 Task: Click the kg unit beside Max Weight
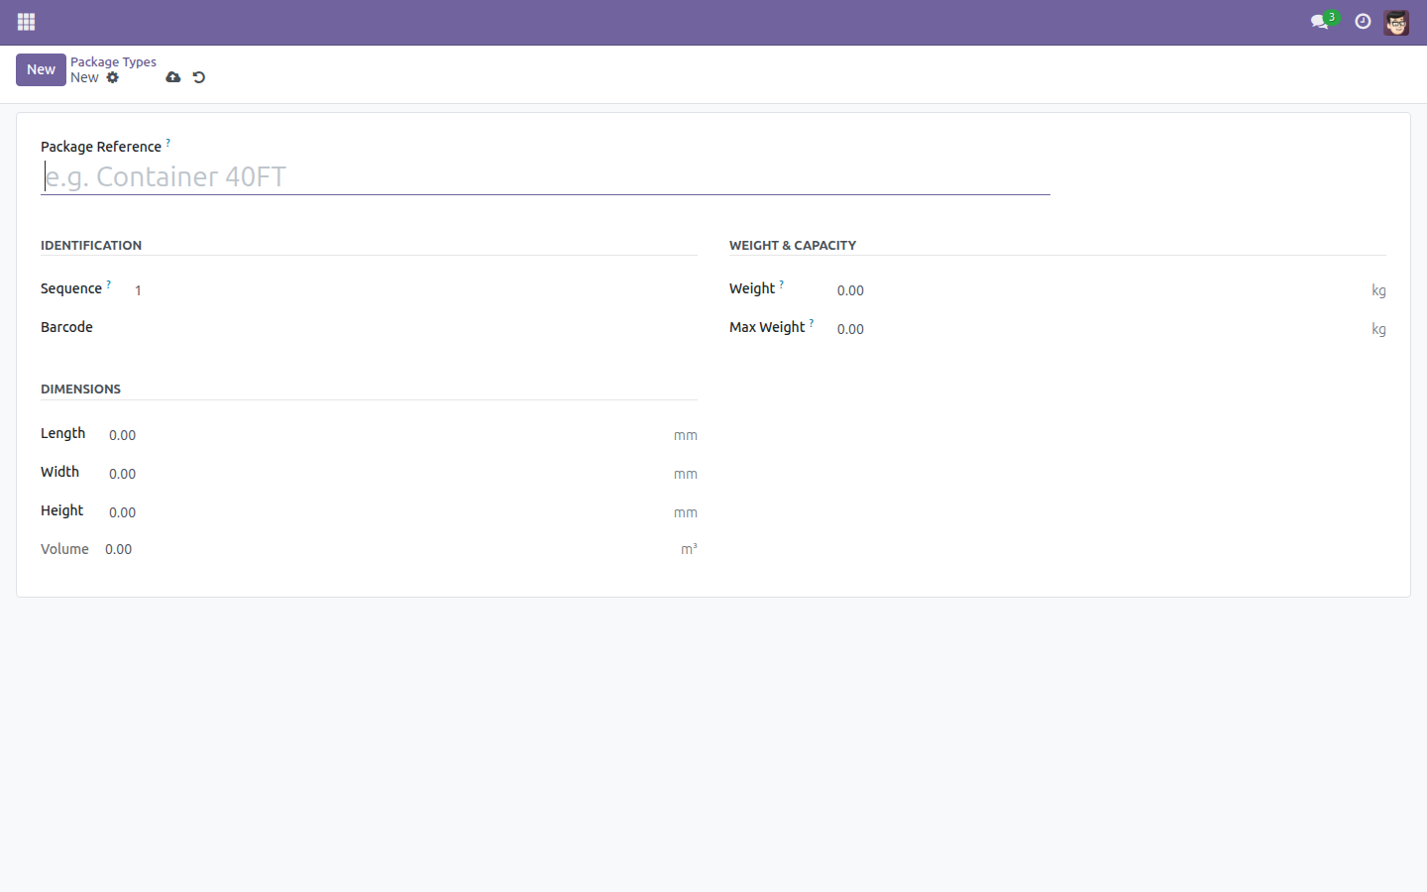pos(1378,329)
